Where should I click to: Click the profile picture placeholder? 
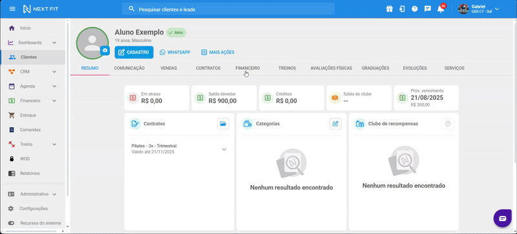92,43
